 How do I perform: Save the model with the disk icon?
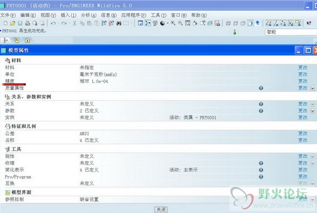click(x=20, y=23)
